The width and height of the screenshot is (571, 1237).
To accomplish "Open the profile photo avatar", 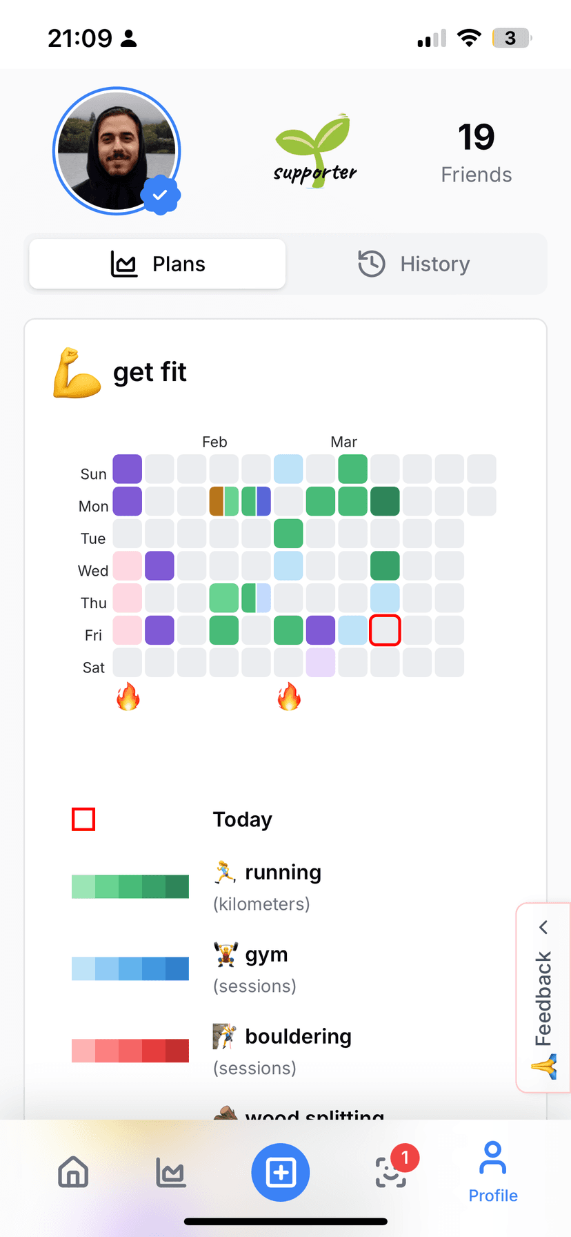I will 117,150.
